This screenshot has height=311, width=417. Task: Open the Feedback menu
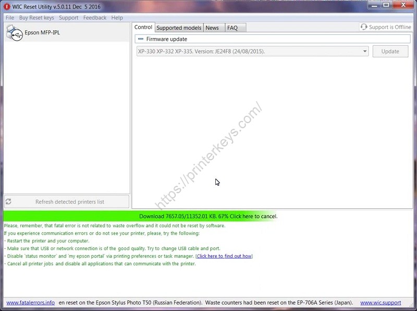(x=95, y=18)
